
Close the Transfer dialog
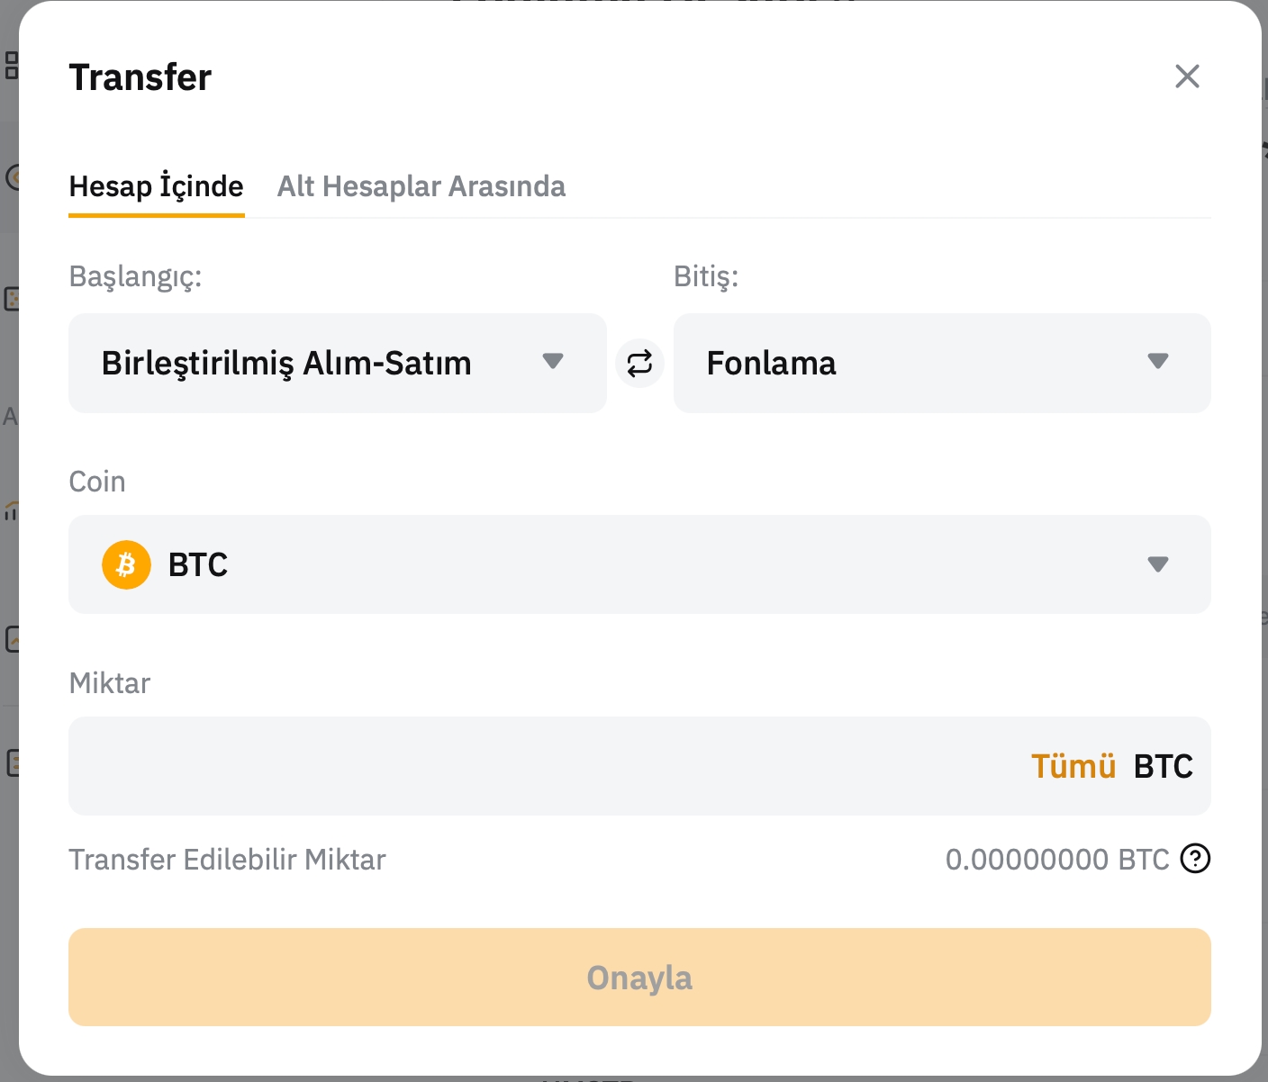click(1187, 77)
